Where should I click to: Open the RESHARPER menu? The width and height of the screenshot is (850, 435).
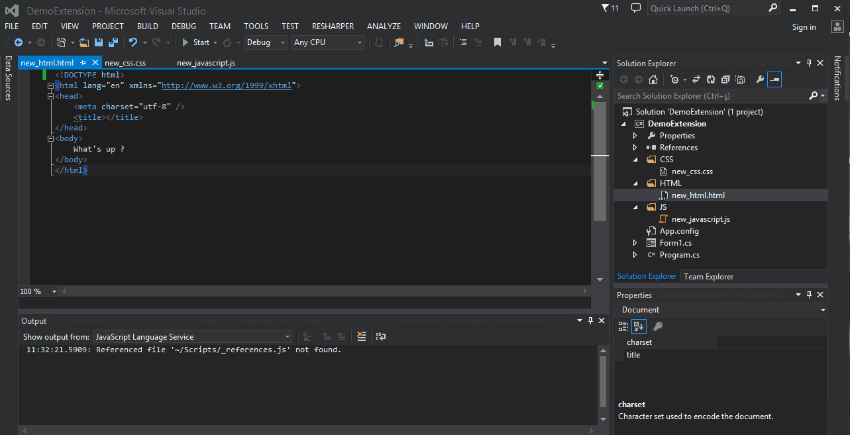332,26
